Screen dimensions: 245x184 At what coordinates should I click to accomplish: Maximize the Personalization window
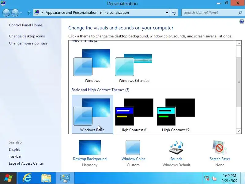(x=227, y=3)
